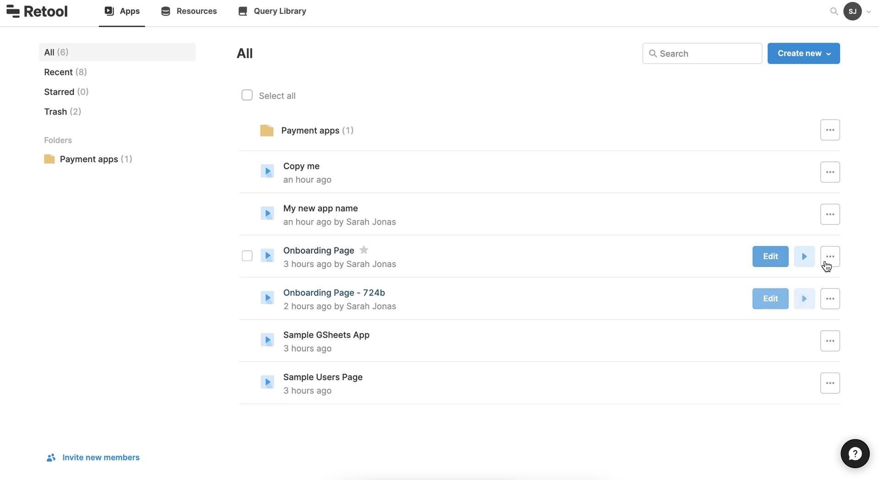Preview Onboarding Page - 724b with play button
This screenshot has width=879, height=480.
pos(804,299)
